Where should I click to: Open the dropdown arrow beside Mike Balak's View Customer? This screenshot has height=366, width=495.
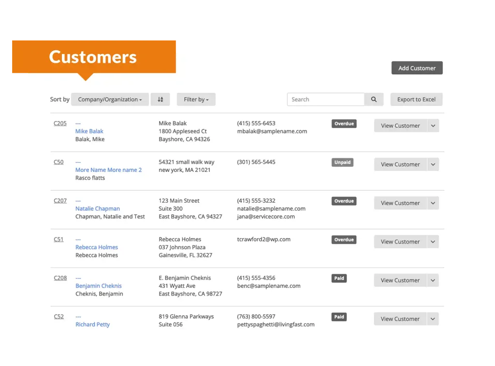pyautogui.click(x=433, y=126)
